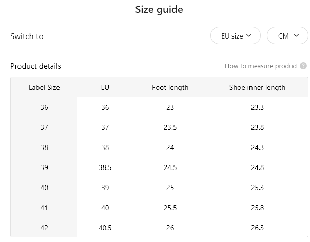Click the chevron next to CM
This screenshot has width=310, height=242.
tap(296, 35)
